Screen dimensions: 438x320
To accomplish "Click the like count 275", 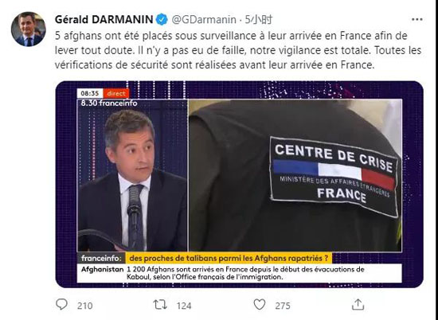I will click(x=283, y=306).
